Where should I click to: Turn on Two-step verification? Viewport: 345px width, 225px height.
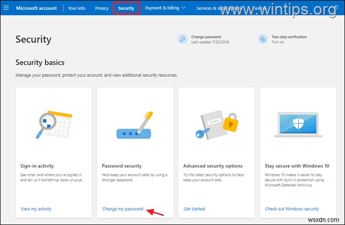(x=279, y=42)
